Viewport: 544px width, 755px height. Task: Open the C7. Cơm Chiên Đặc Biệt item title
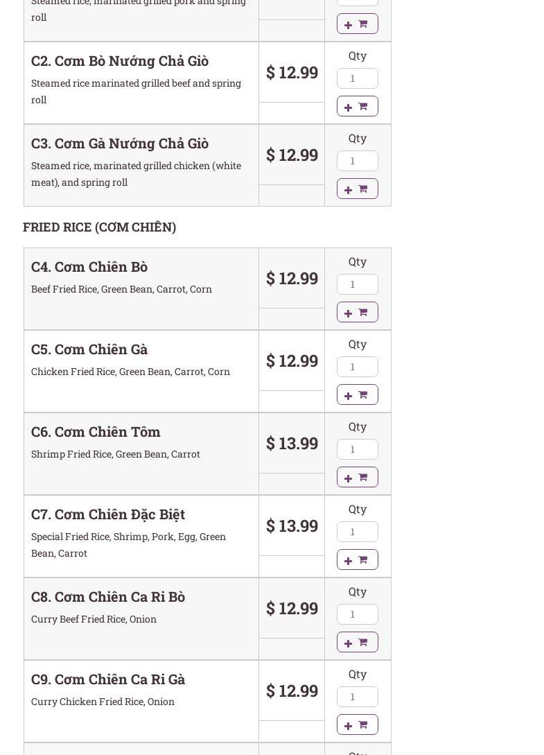(x=108, y=514)
